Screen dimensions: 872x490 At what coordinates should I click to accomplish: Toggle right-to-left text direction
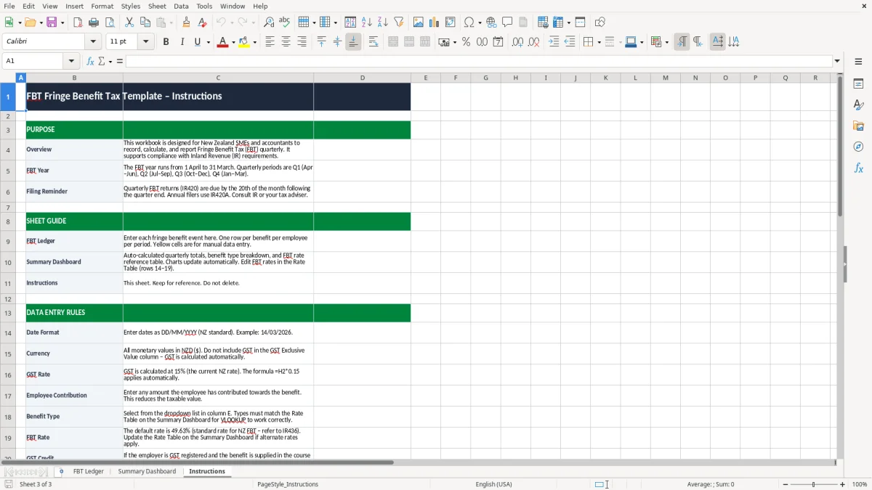pos(698,42)
